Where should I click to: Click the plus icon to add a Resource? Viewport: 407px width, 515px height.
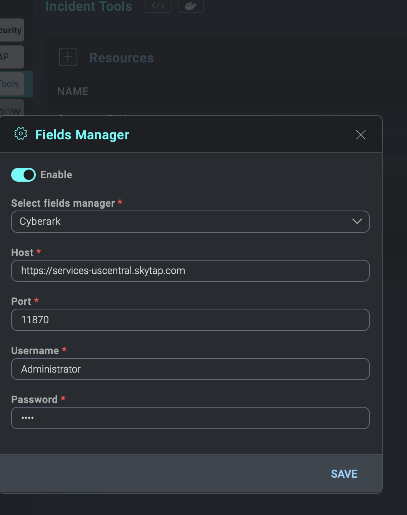(x=68, y=57)
